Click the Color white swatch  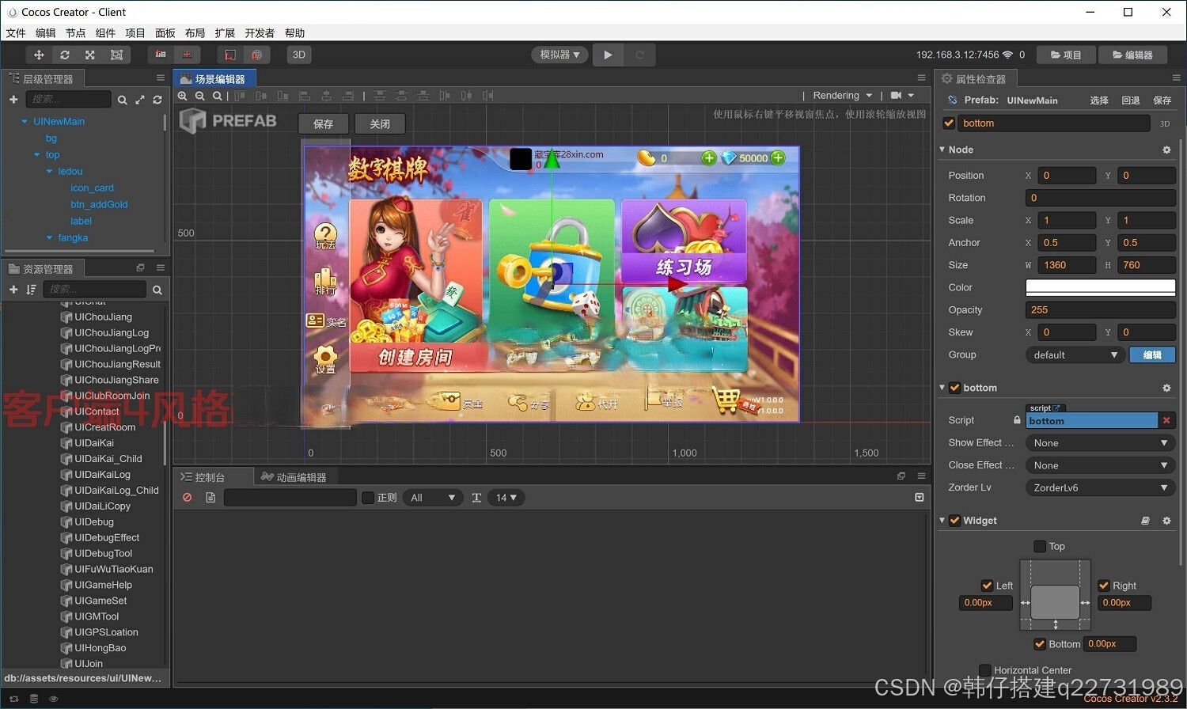pyautogui.click(x=1100, y=287)
